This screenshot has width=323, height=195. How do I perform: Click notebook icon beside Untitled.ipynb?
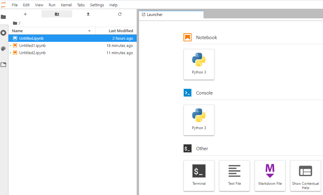15,38
